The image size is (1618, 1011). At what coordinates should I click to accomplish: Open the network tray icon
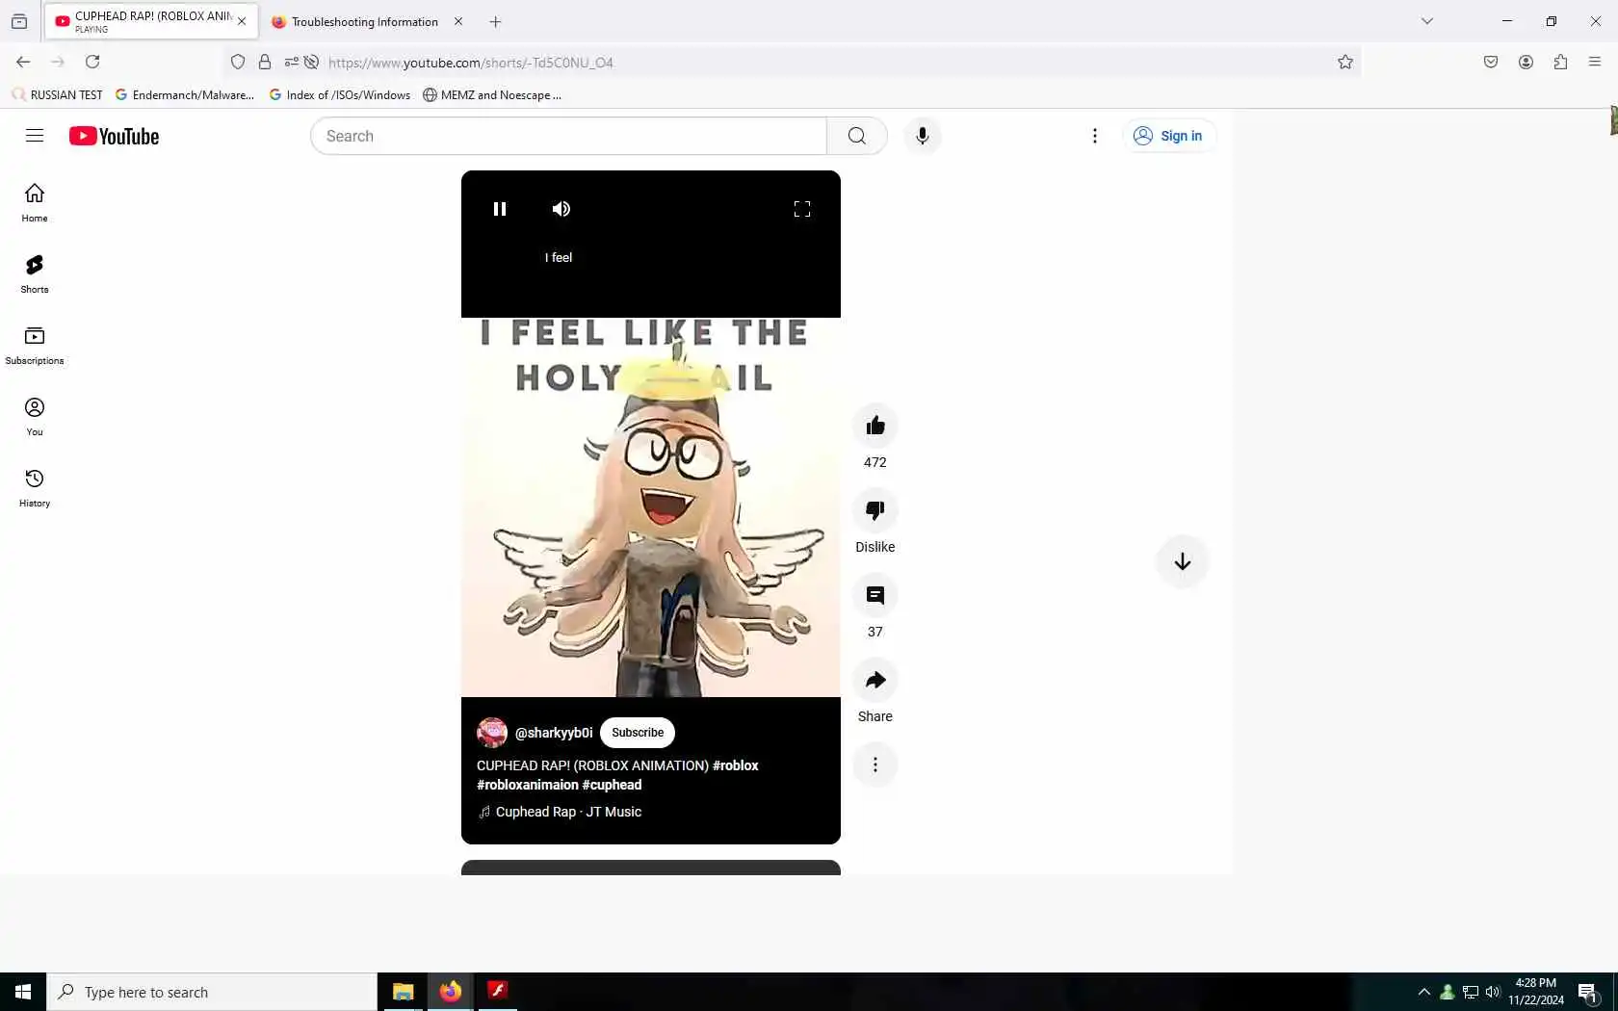[x=1471, y=992]
